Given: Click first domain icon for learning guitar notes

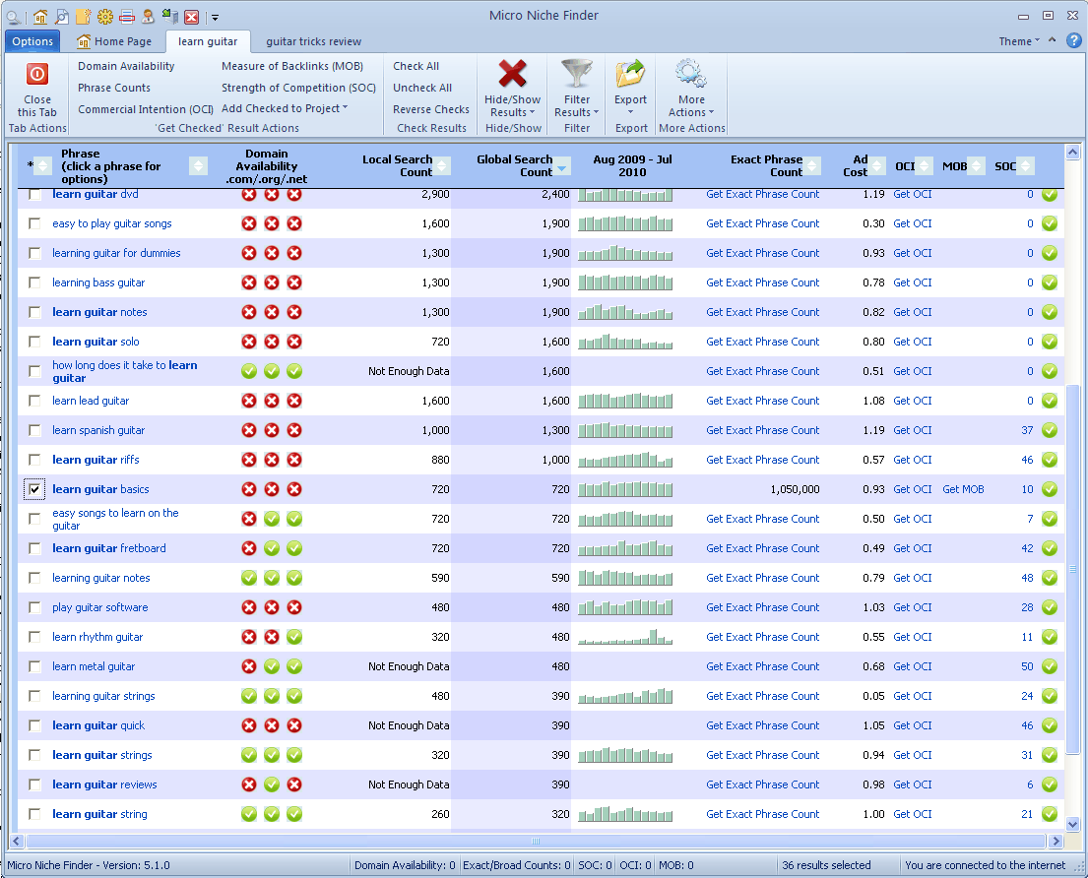Looking at the screenshot, I should [249, 578].
